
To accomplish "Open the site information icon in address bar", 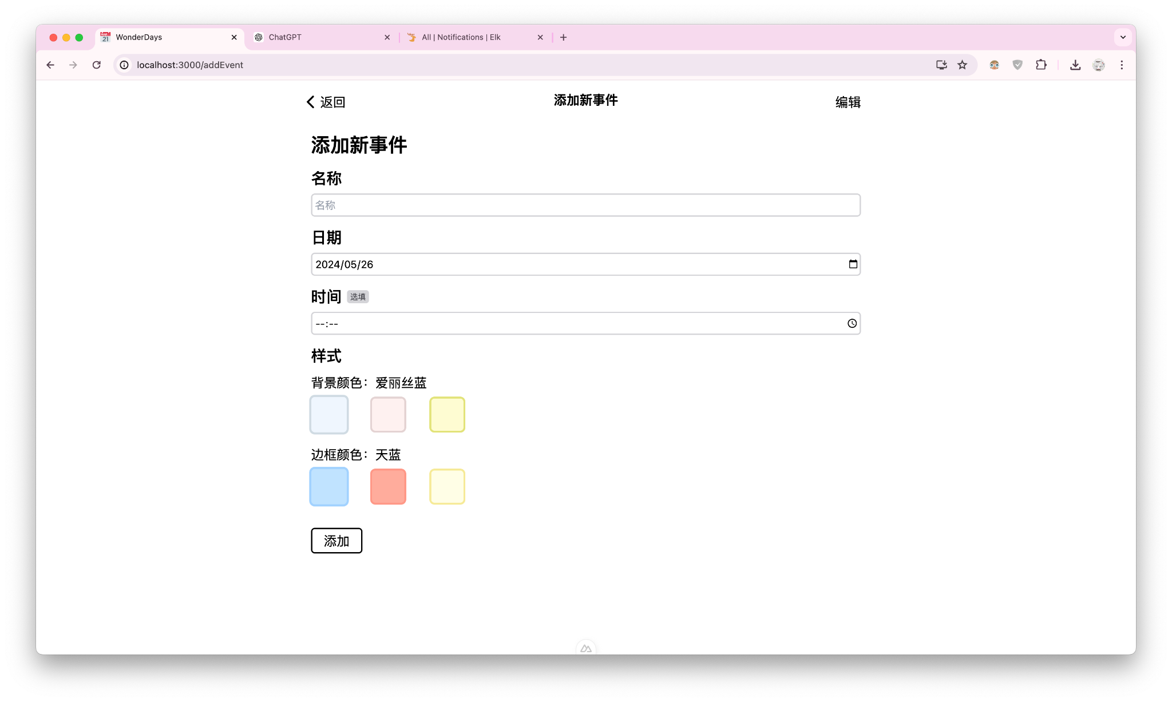I will (x=124, y=65).
